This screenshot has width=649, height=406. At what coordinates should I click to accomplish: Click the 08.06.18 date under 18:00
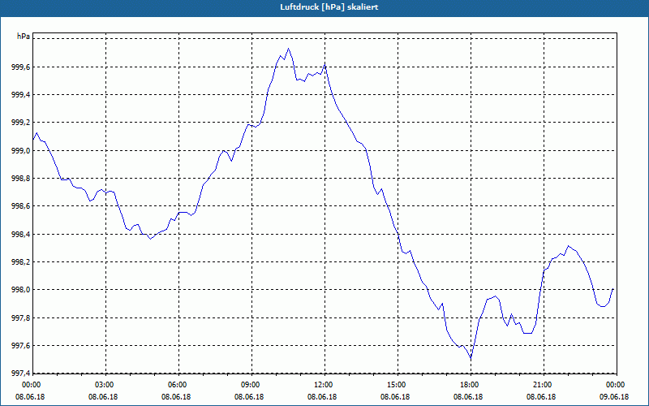[468, 397]
